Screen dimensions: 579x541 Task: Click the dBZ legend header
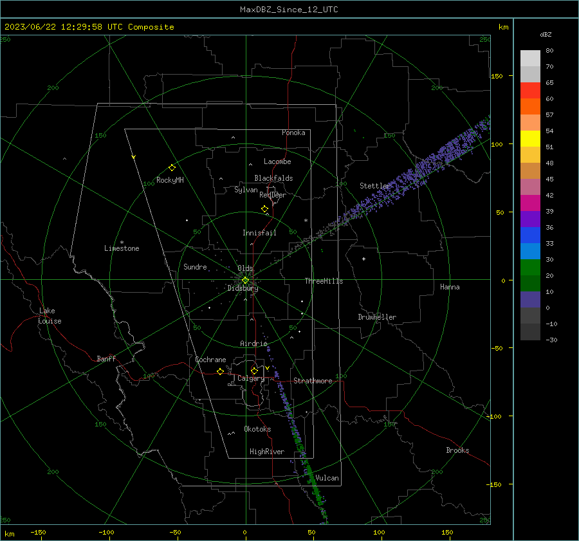546,35
